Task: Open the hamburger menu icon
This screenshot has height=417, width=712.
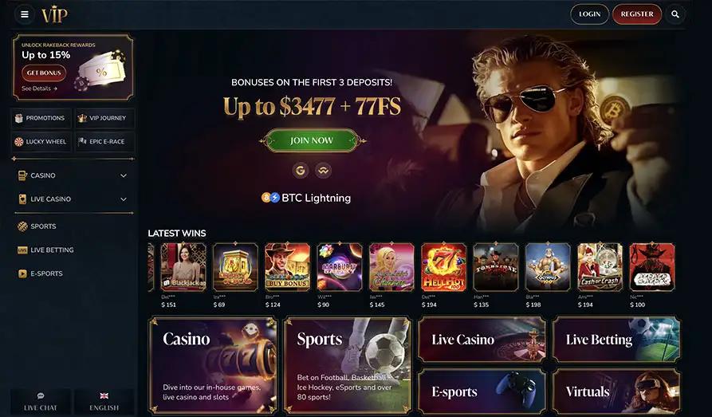Action: tap(25, 14)
